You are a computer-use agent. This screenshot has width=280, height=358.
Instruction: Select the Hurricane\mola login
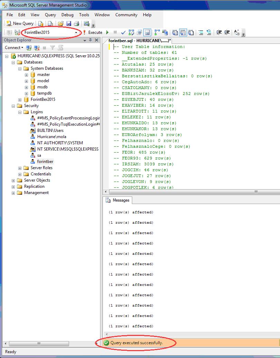point(51,137)
